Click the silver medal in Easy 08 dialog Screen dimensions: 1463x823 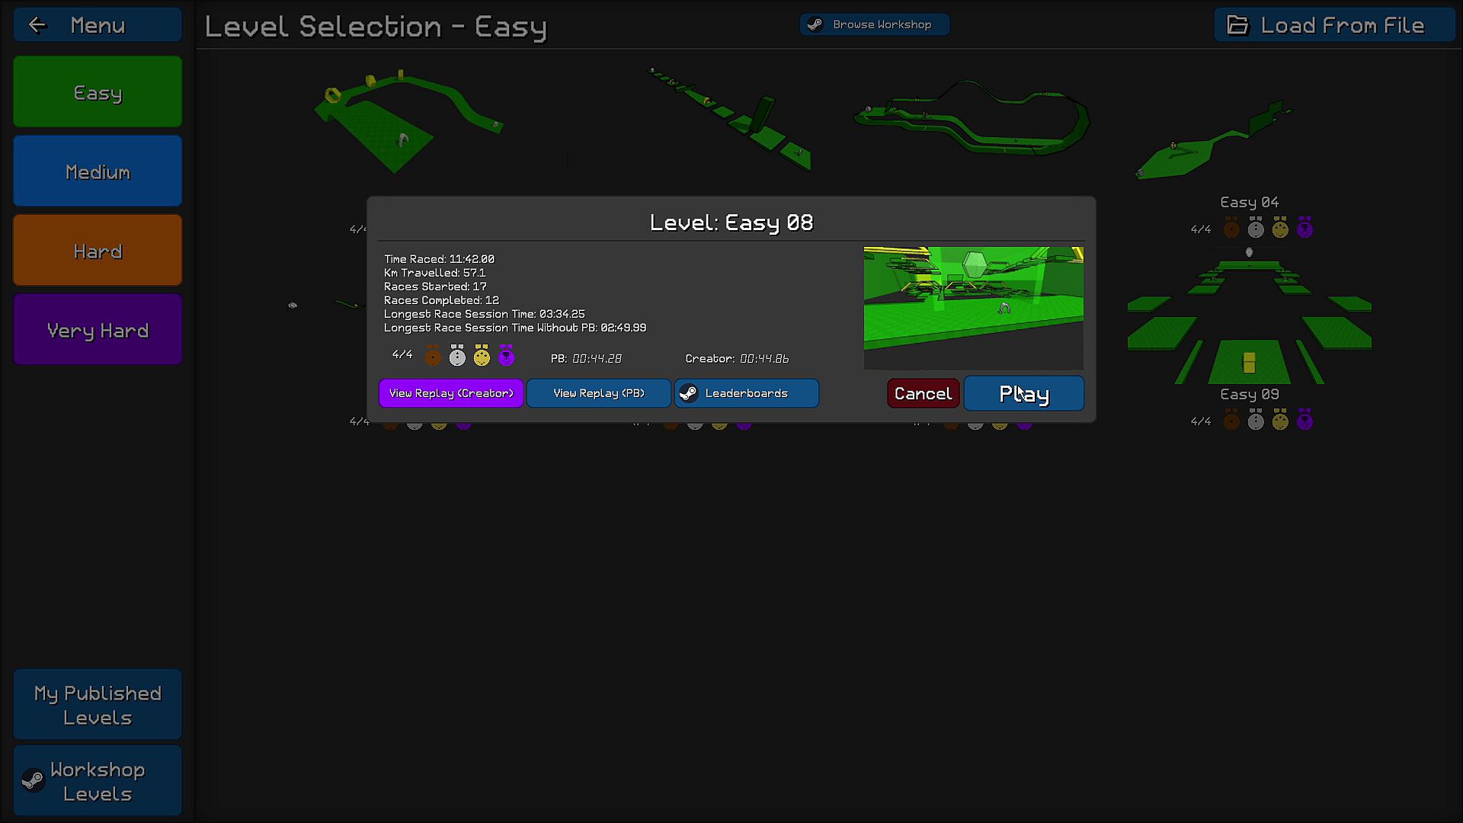click(x=457, y=356)
